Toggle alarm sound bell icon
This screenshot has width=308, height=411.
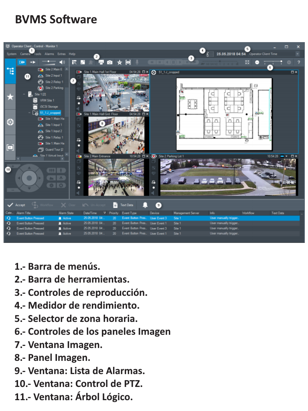click(x=145, y=205)
